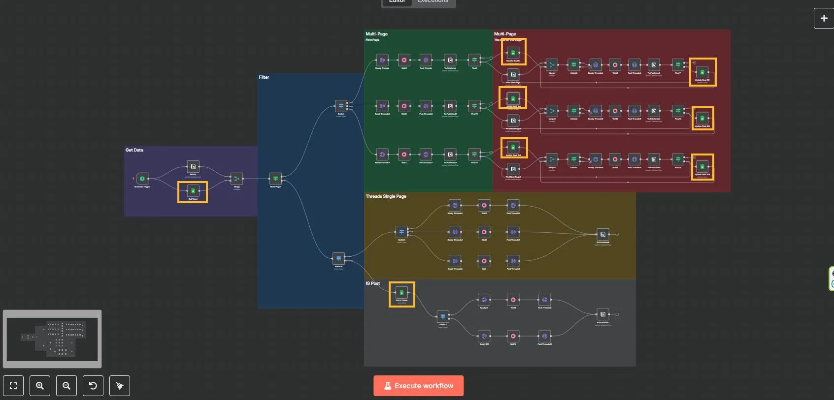
Task: Switch to the Executions tab
Action: click(x=433, y=2)
